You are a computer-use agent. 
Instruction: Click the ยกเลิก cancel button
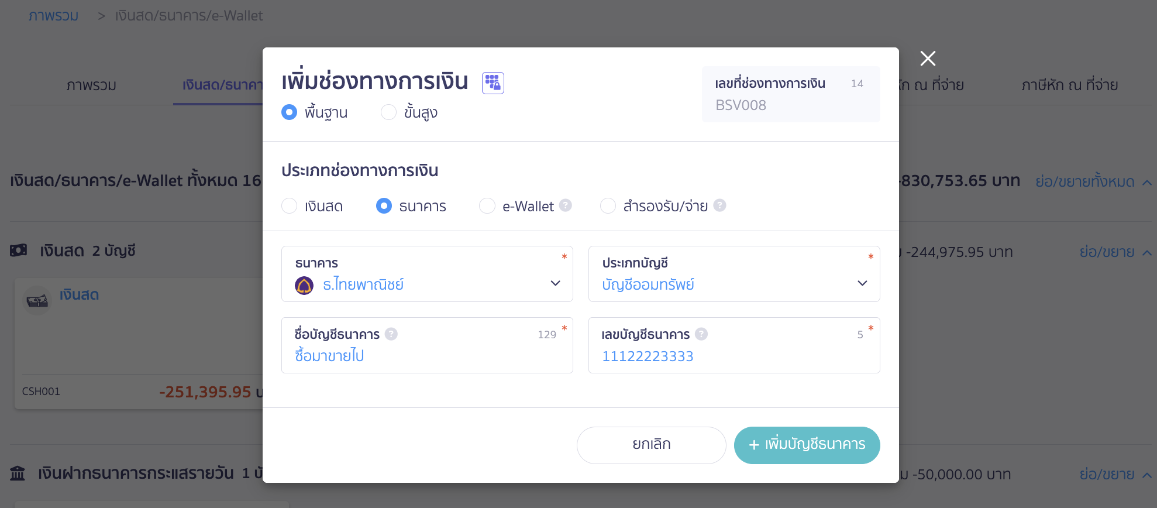pos(651,445)
